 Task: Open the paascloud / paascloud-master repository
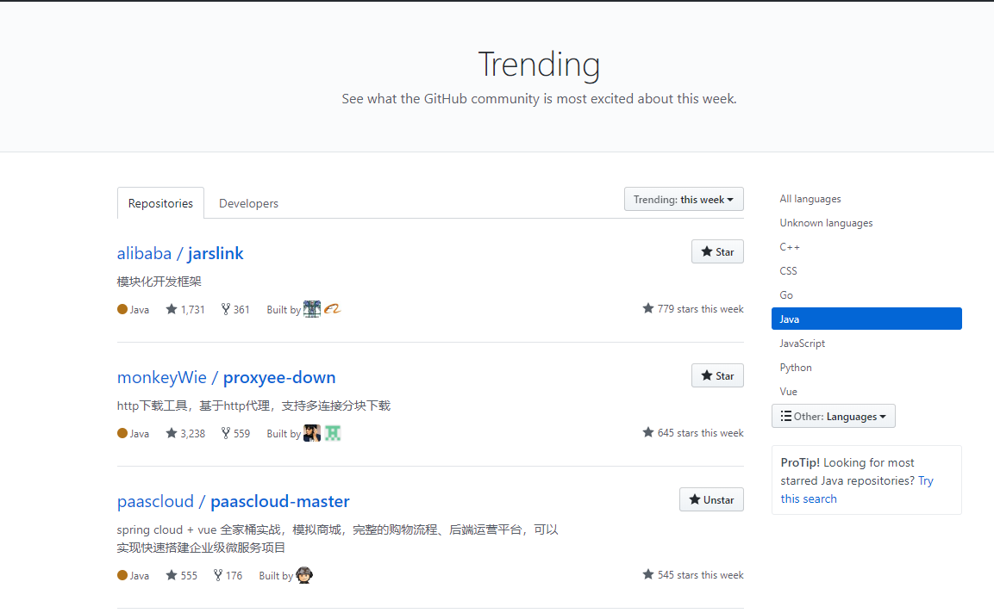234,502
